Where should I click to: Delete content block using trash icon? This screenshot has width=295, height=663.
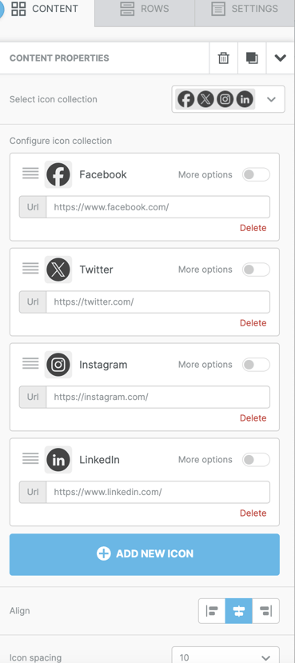point(224,58)
